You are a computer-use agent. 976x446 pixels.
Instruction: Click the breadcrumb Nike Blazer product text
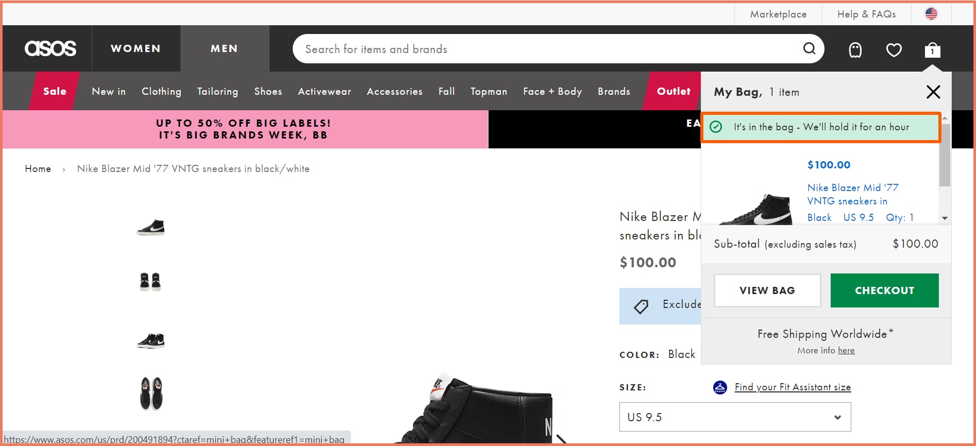point(193,169)
